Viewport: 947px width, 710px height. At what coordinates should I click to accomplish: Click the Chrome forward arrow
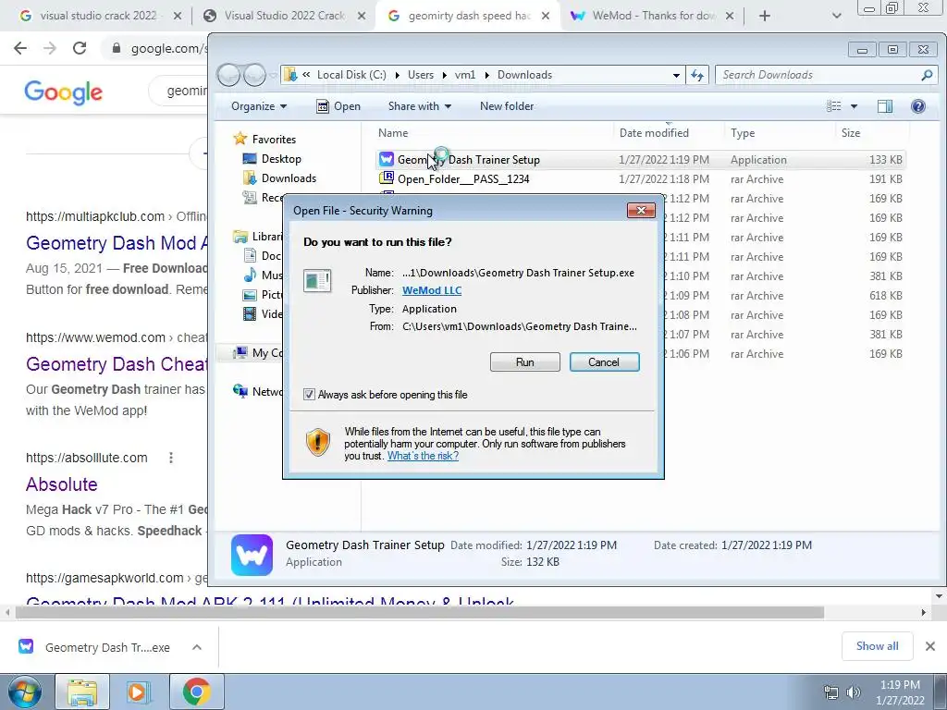point(50,48)
